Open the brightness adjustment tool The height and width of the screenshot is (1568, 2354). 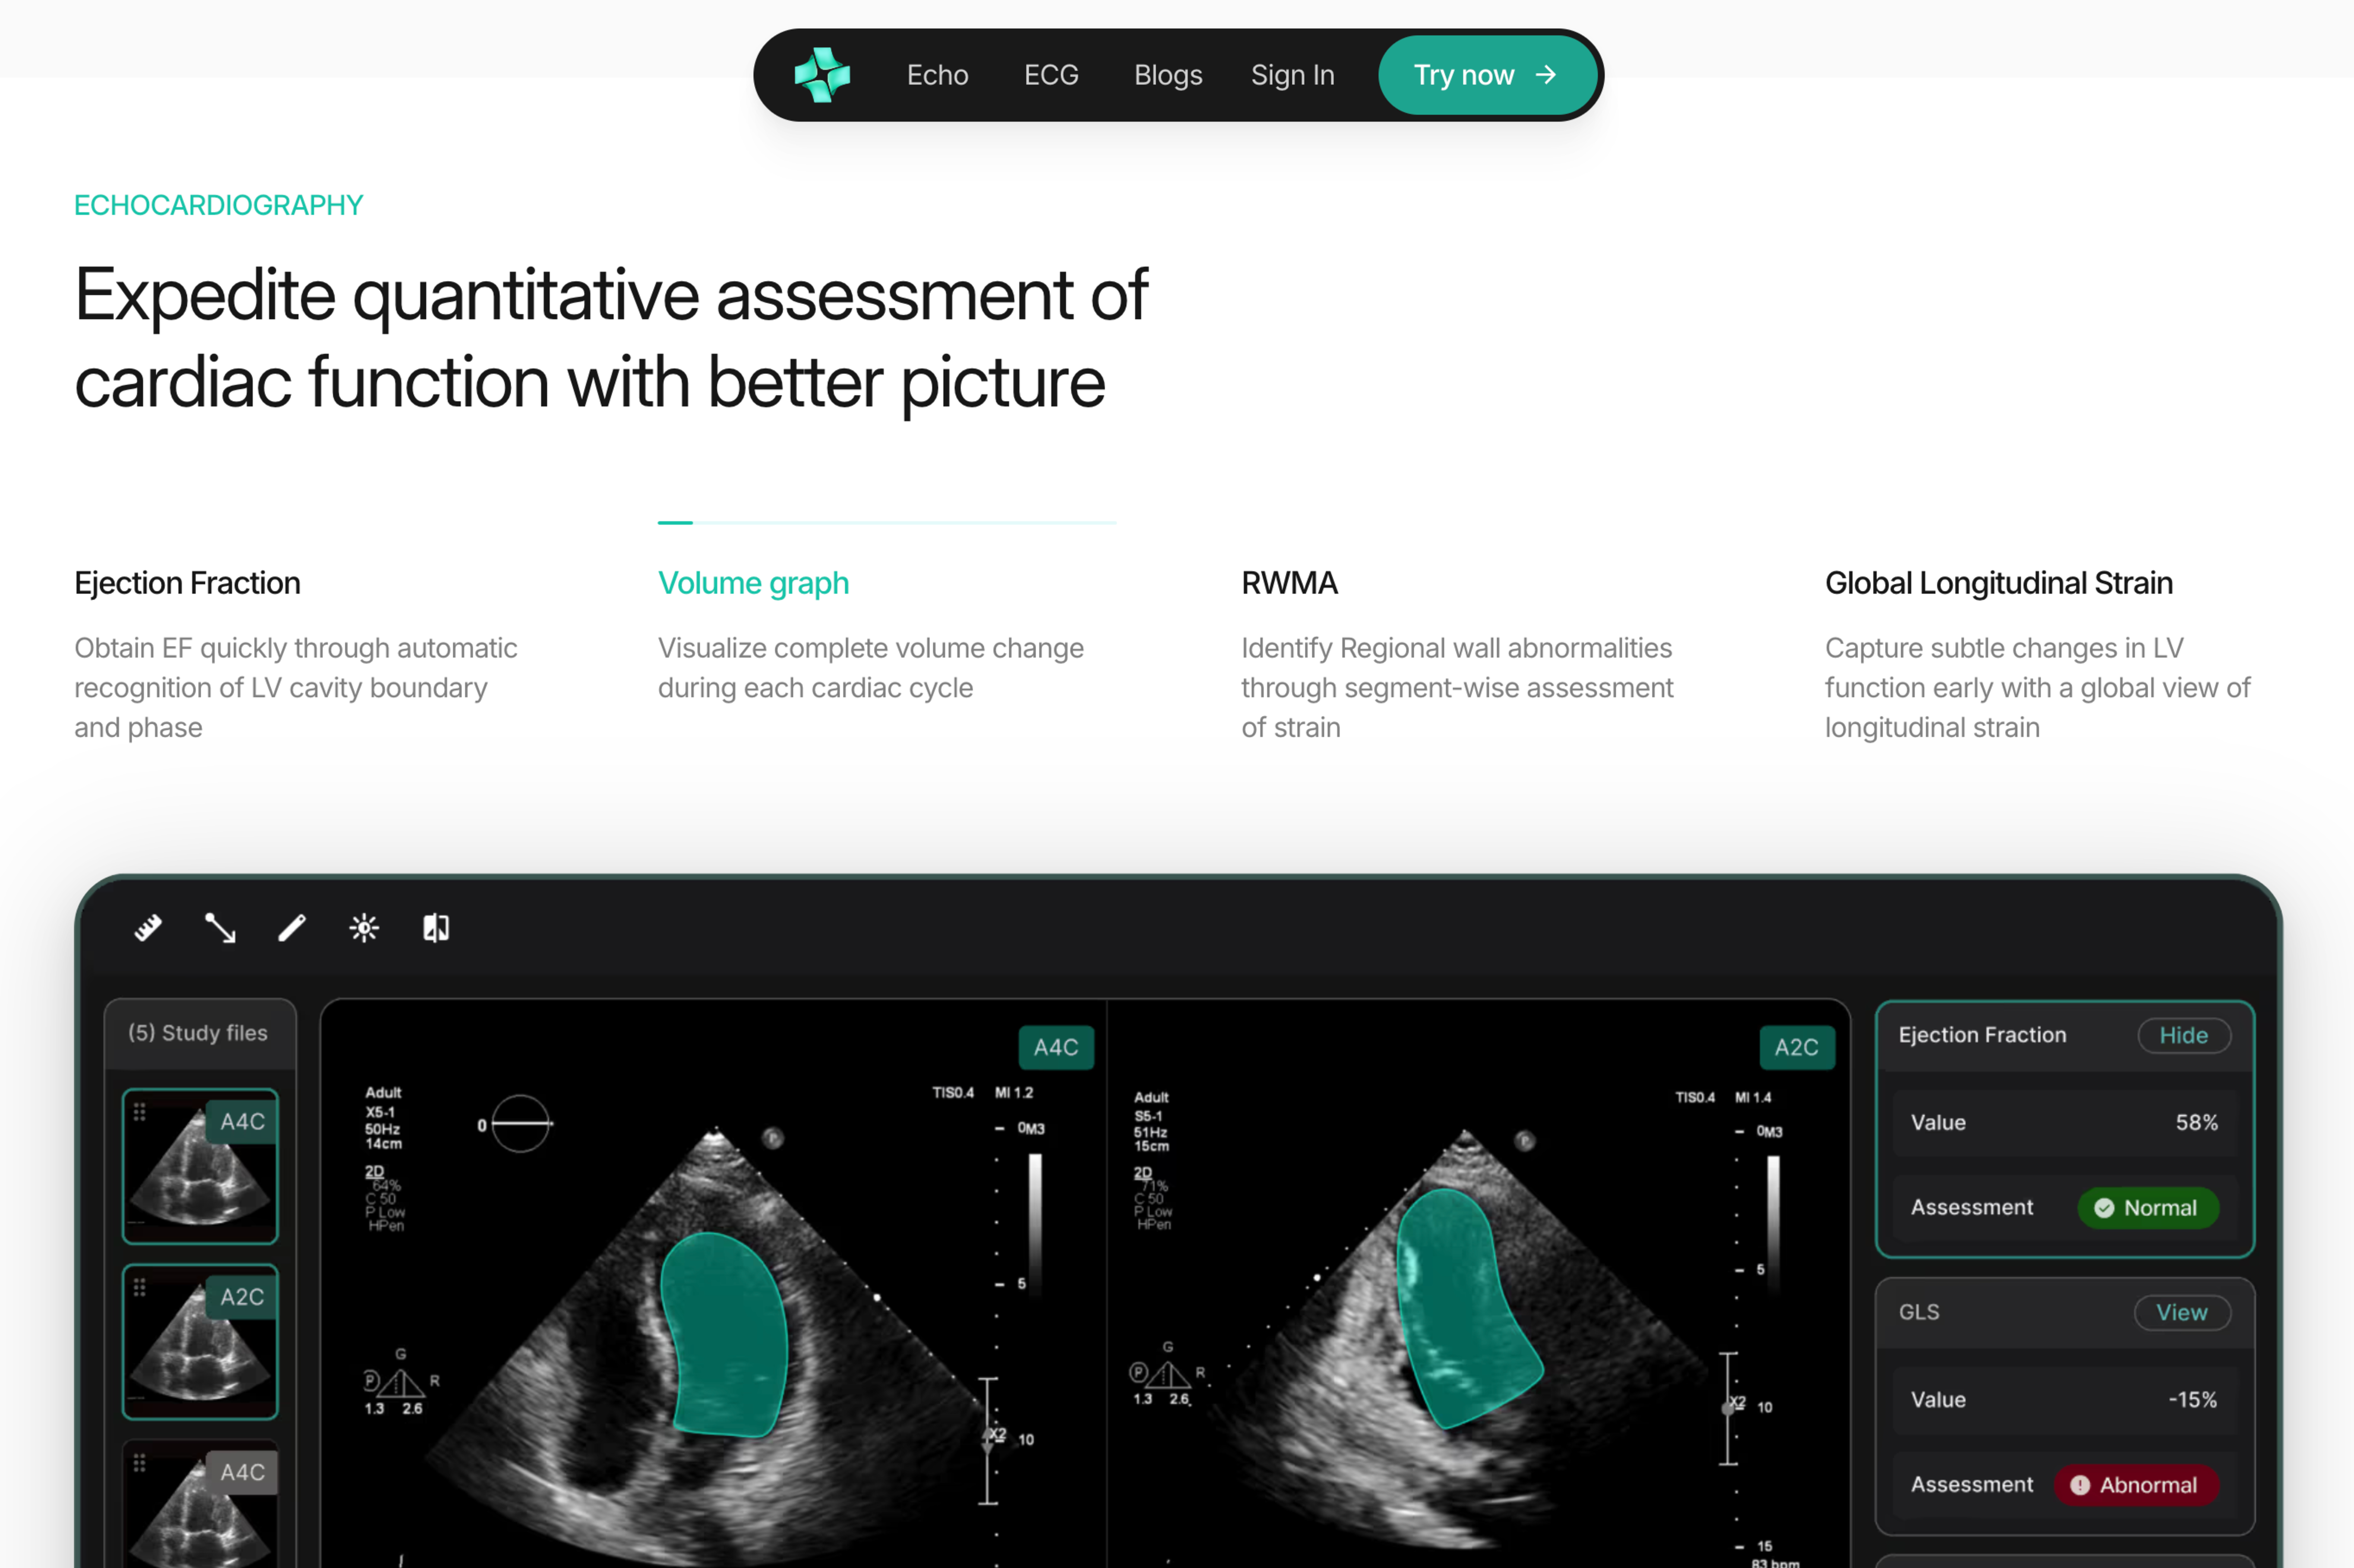[364, 928]
